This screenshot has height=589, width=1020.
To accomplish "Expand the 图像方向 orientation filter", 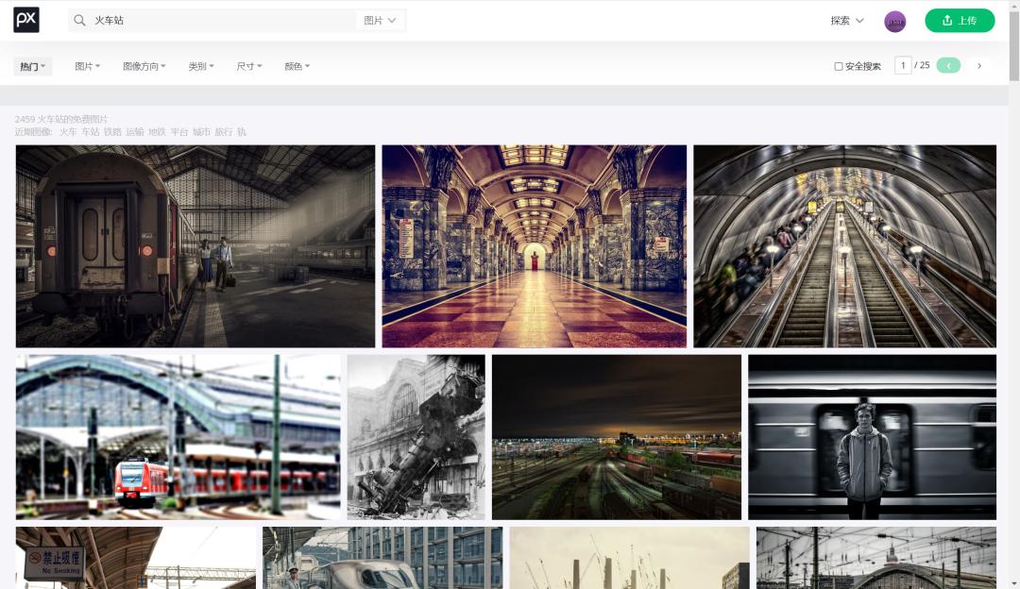I will 144,66.
